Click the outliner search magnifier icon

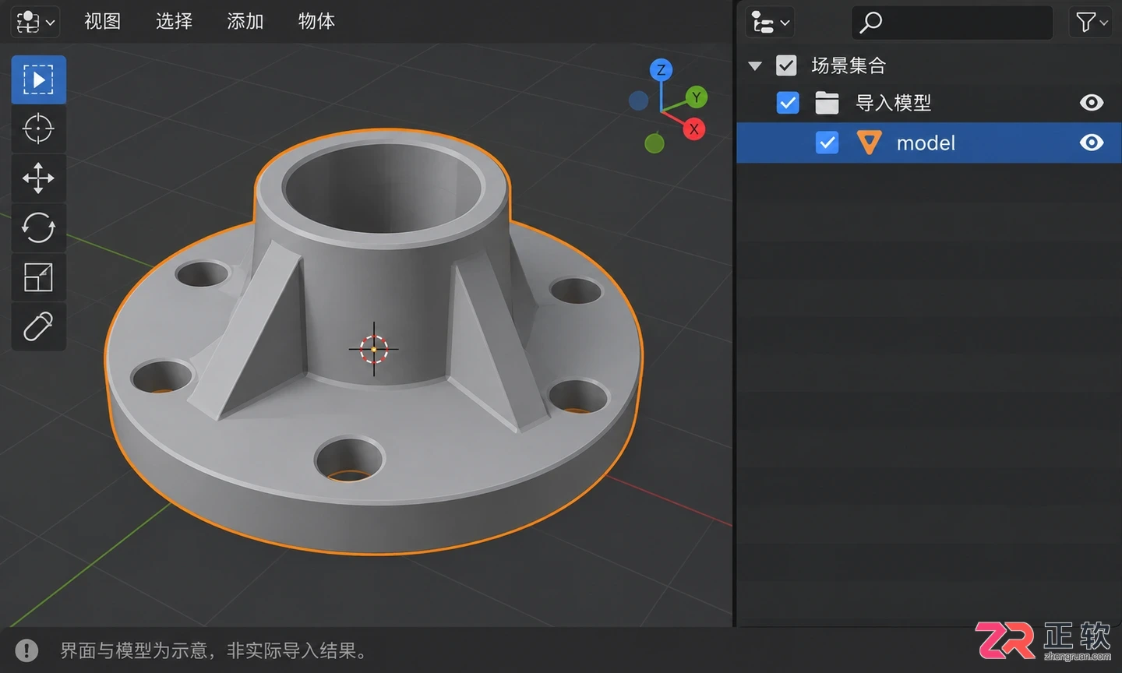pyautogui.click(x=870, y=23)
